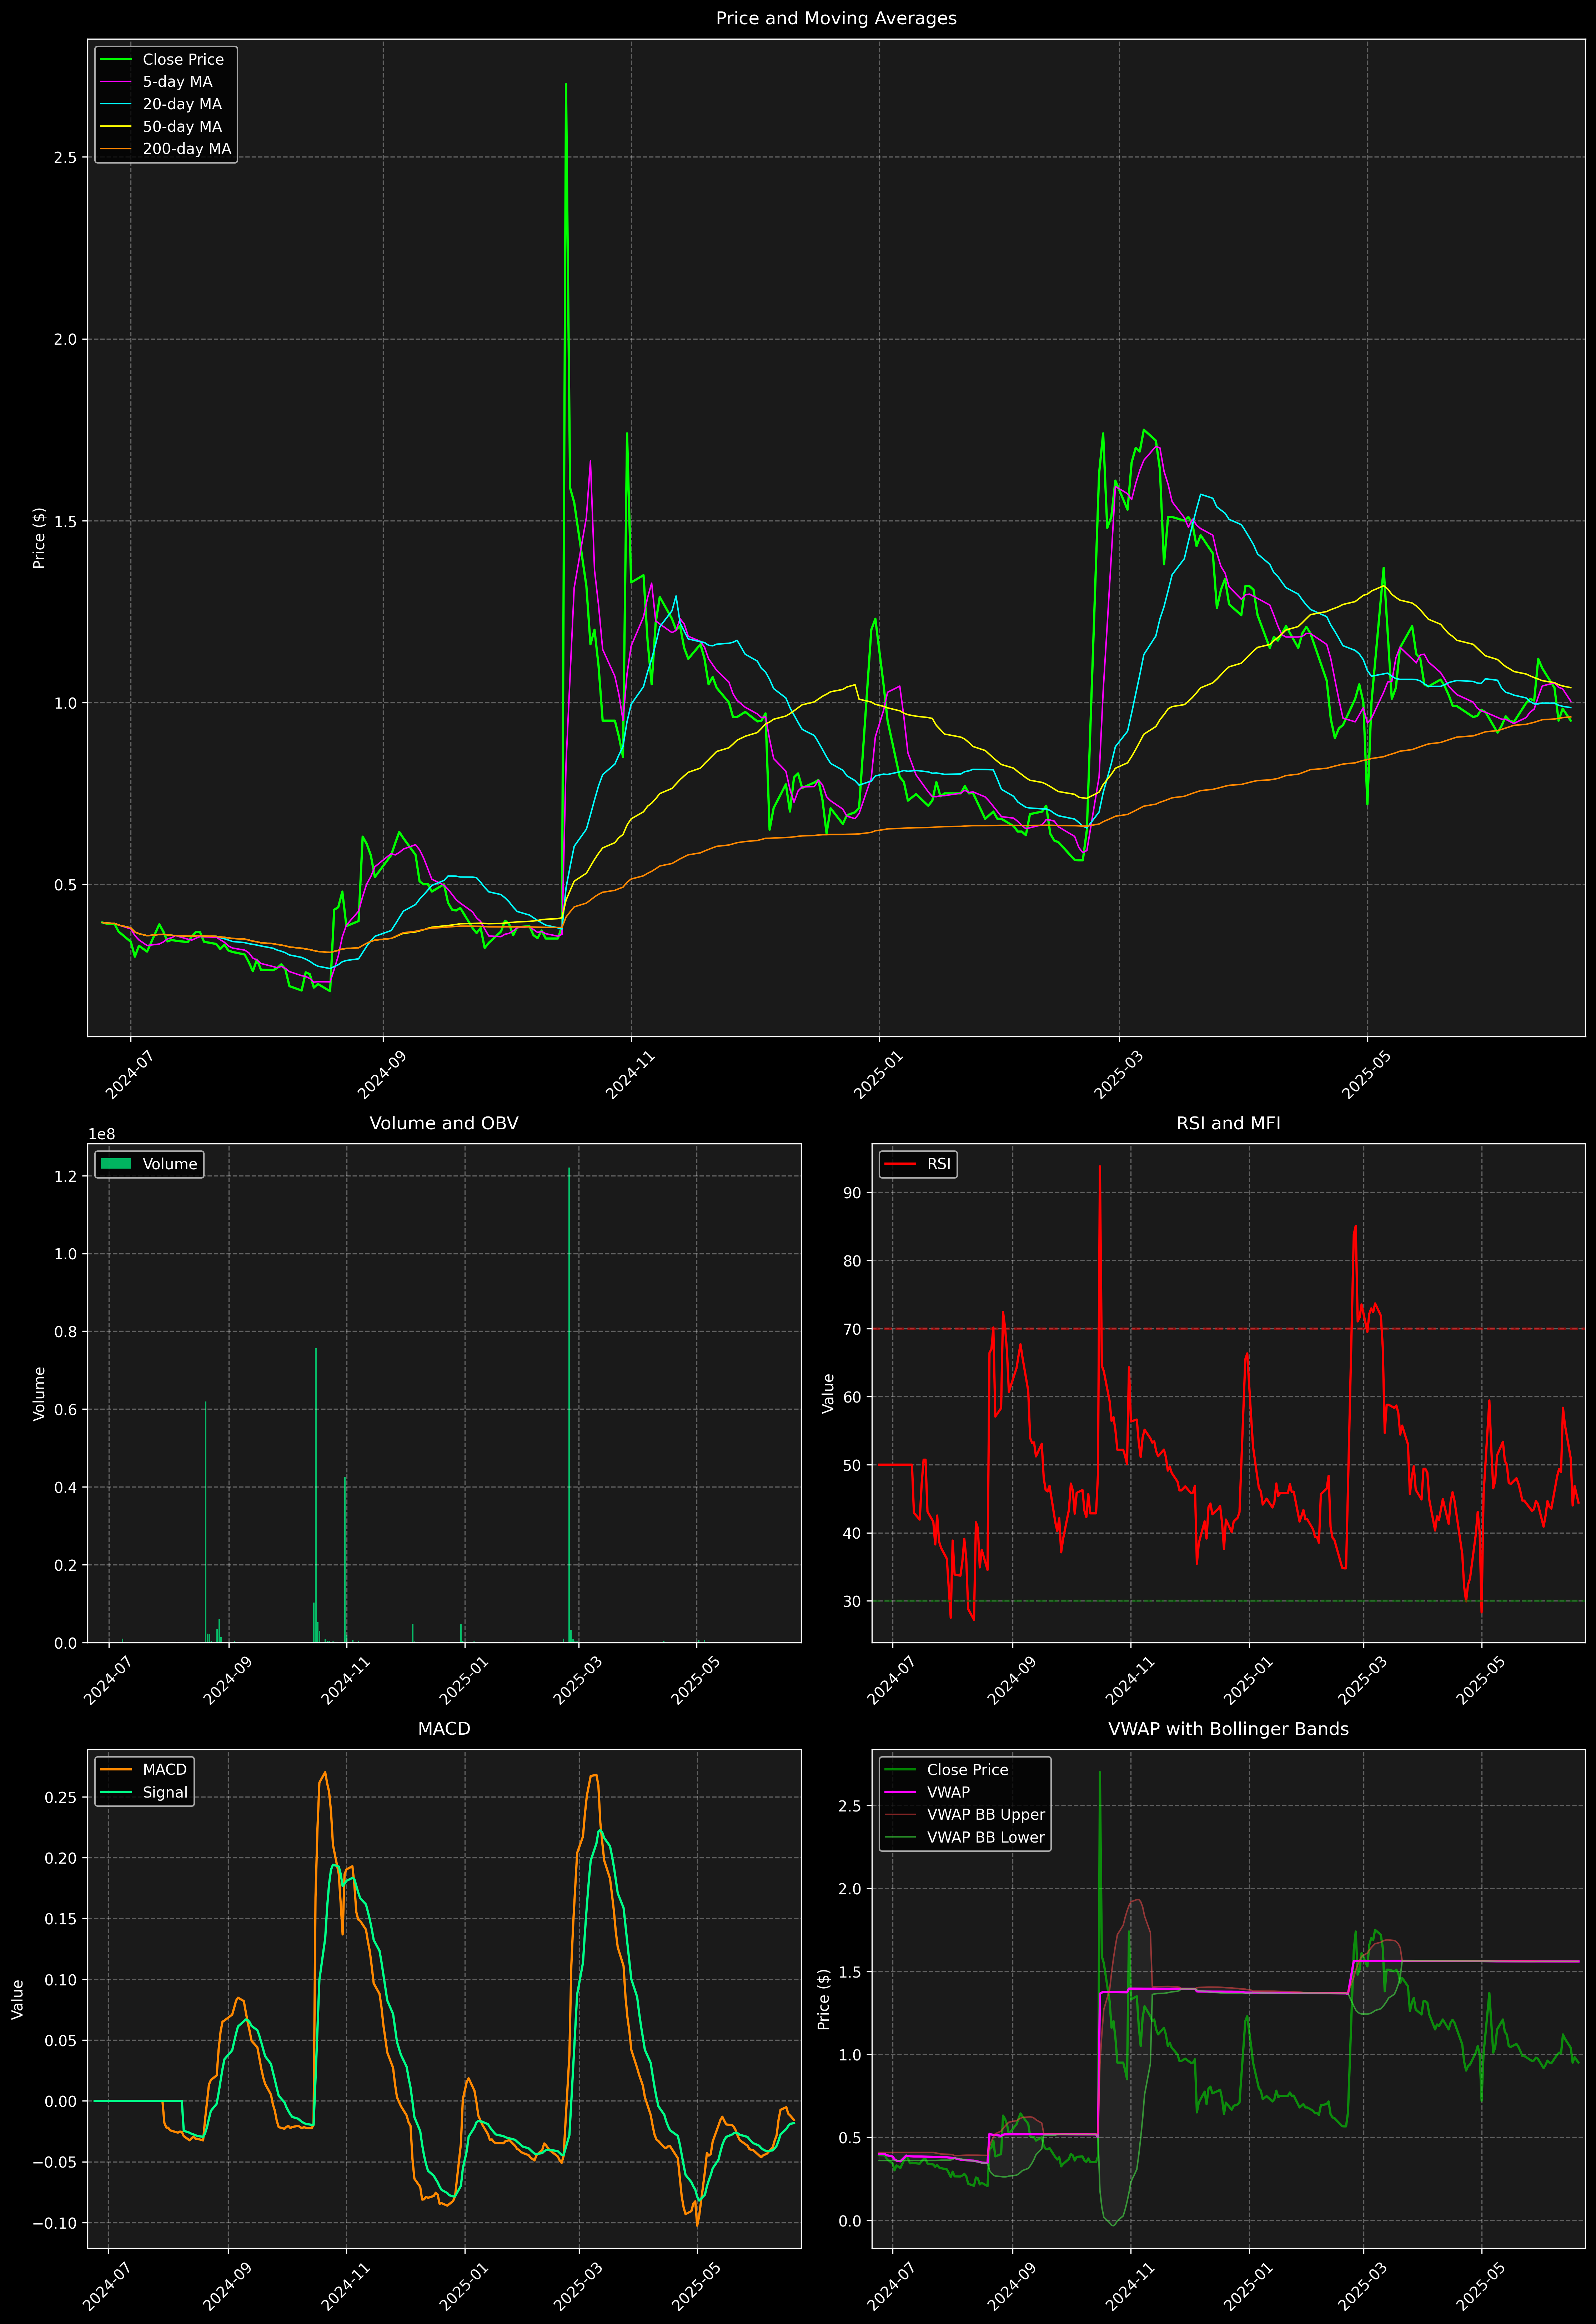Click 'Value' y-axis label of the MACD chart

coord(18,1999)
